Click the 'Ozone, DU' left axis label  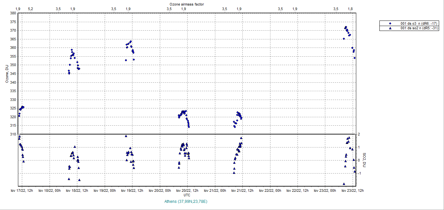point(7,74)
